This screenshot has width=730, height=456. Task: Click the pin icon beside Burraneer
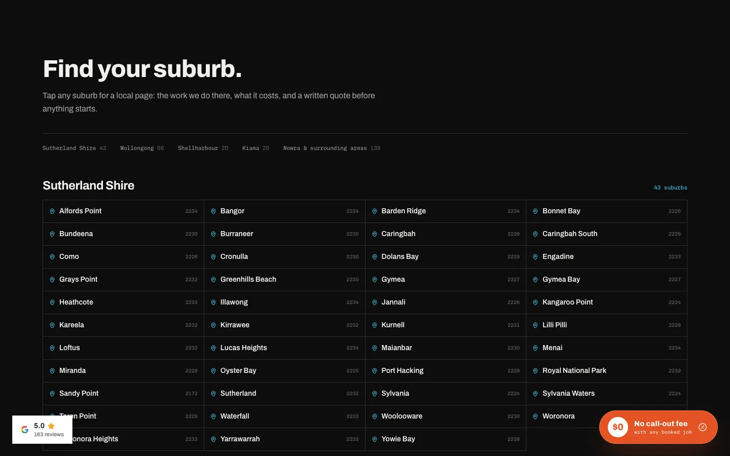[x=213, y=234]
